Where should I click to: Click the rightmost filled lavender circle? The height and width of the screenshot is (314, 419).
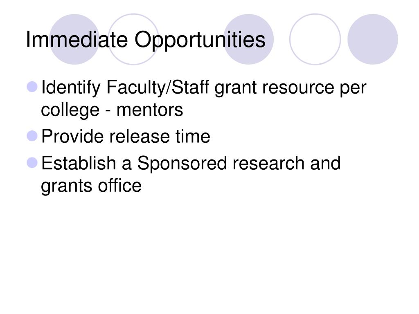372,39
